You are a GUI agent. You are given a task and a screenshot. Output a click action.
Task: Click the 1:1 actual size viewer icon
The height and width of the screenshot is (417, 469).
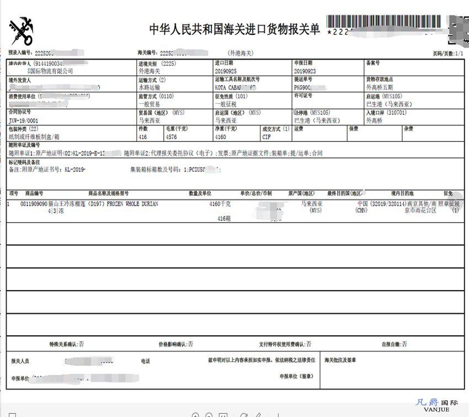tap(223, 414)
